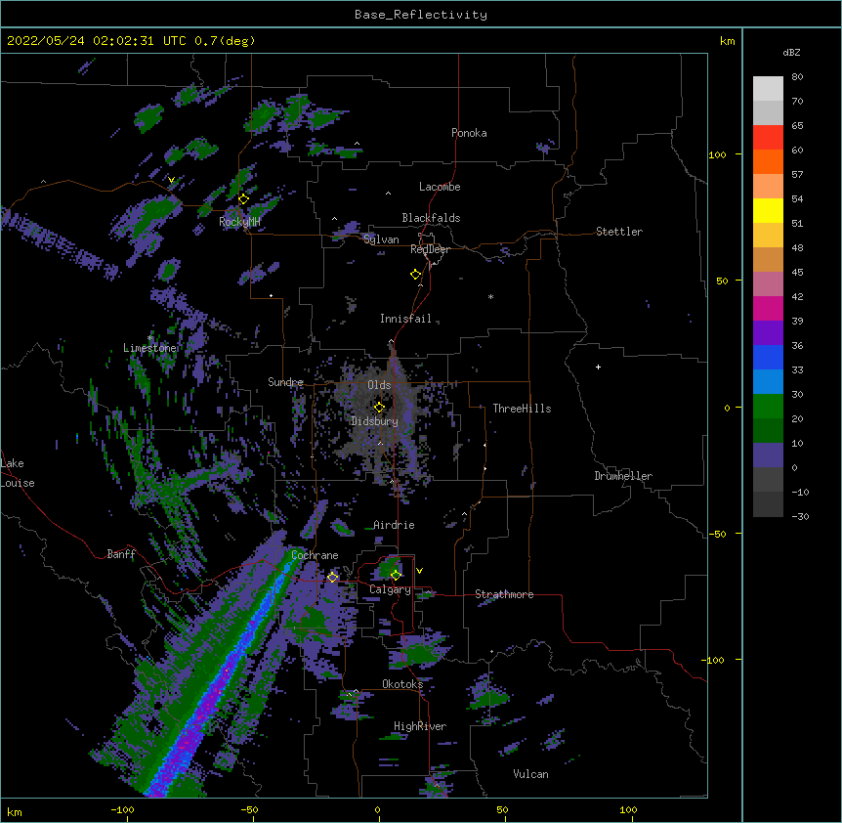Click the Drumheller town label
The image size is (842, 823).
[623, 476]
